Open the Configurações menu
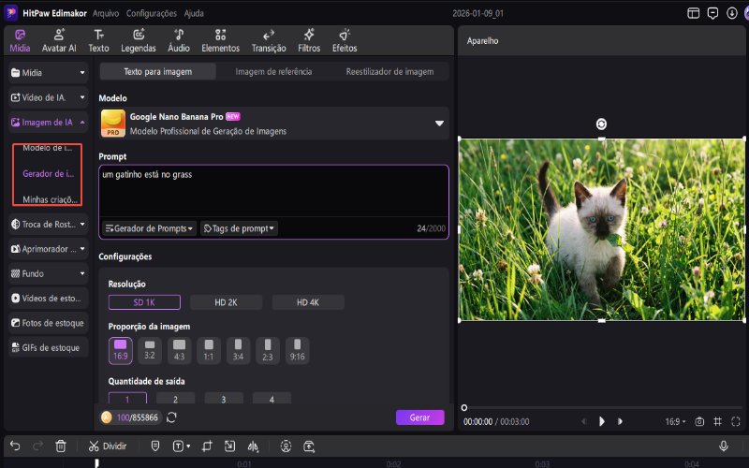The height and width of the screenshot is (468, 749). [x=151, y=14]
